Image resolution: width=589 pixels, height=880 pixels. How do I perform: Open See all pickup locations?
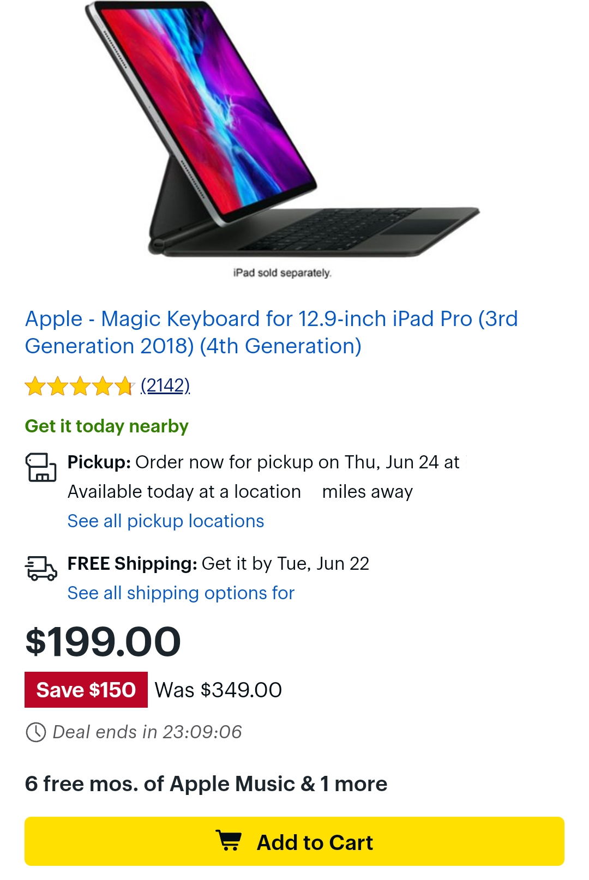(x=166, y=521)
